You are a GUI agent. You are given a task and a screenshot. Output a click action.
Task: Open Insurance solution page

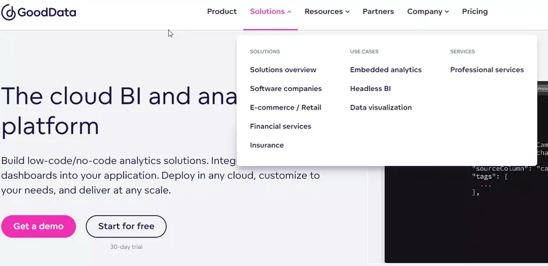[x=266, y=145]
